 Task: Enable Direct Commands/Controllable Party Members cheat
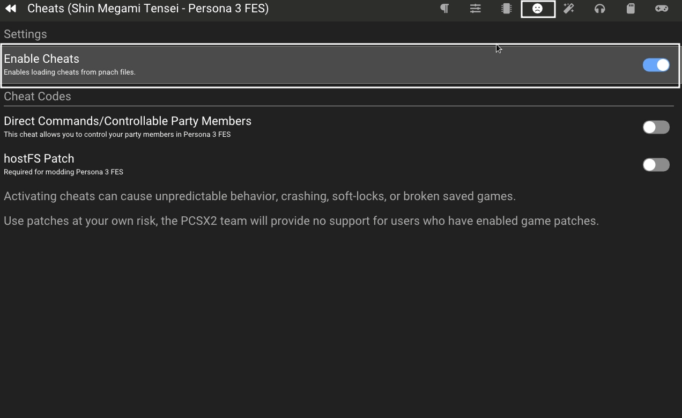pyautogui.click(x=656, y=127)
